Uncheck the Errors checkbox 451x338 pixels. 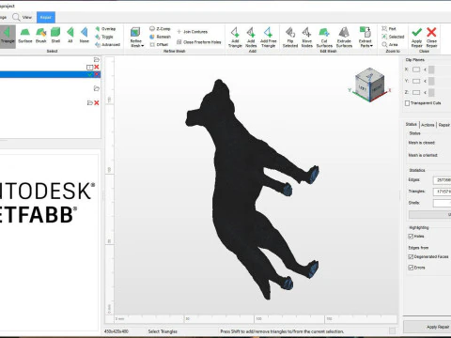(x=411, y=268)
